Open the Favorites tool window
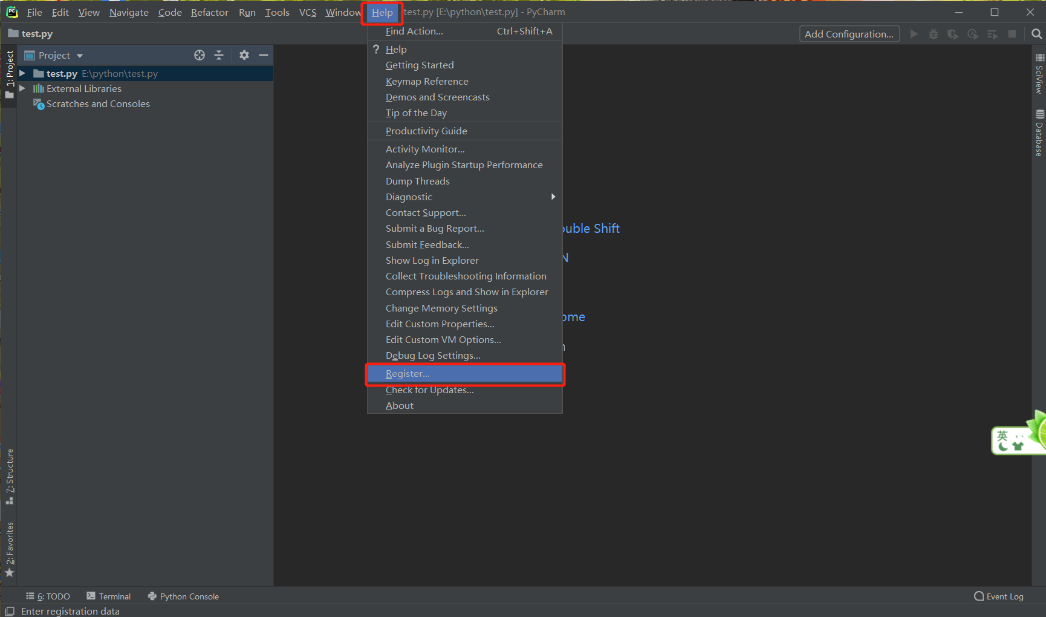1046x617 pixels. pos(10,549)
